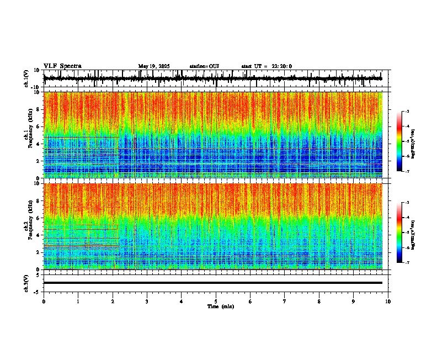Click the ch.1 spectrogram plot
The image size is (437, 338).
click(213, 135)
